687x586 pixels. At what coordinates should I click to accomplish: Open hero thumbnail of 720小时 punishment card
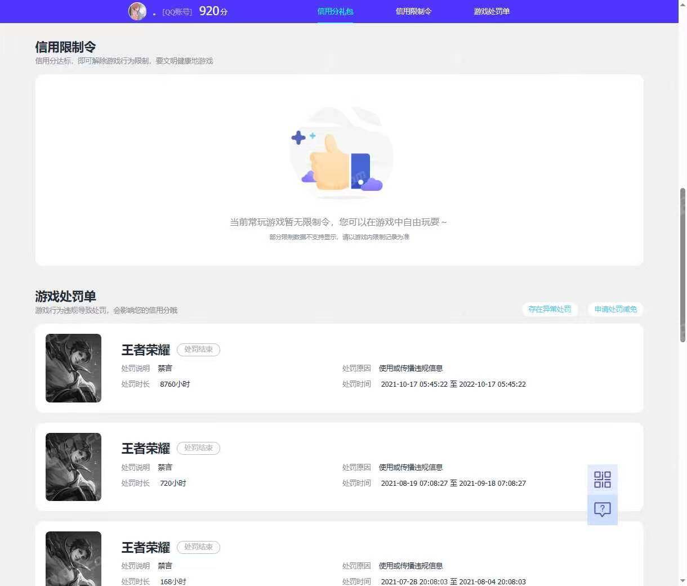(73, 467)
